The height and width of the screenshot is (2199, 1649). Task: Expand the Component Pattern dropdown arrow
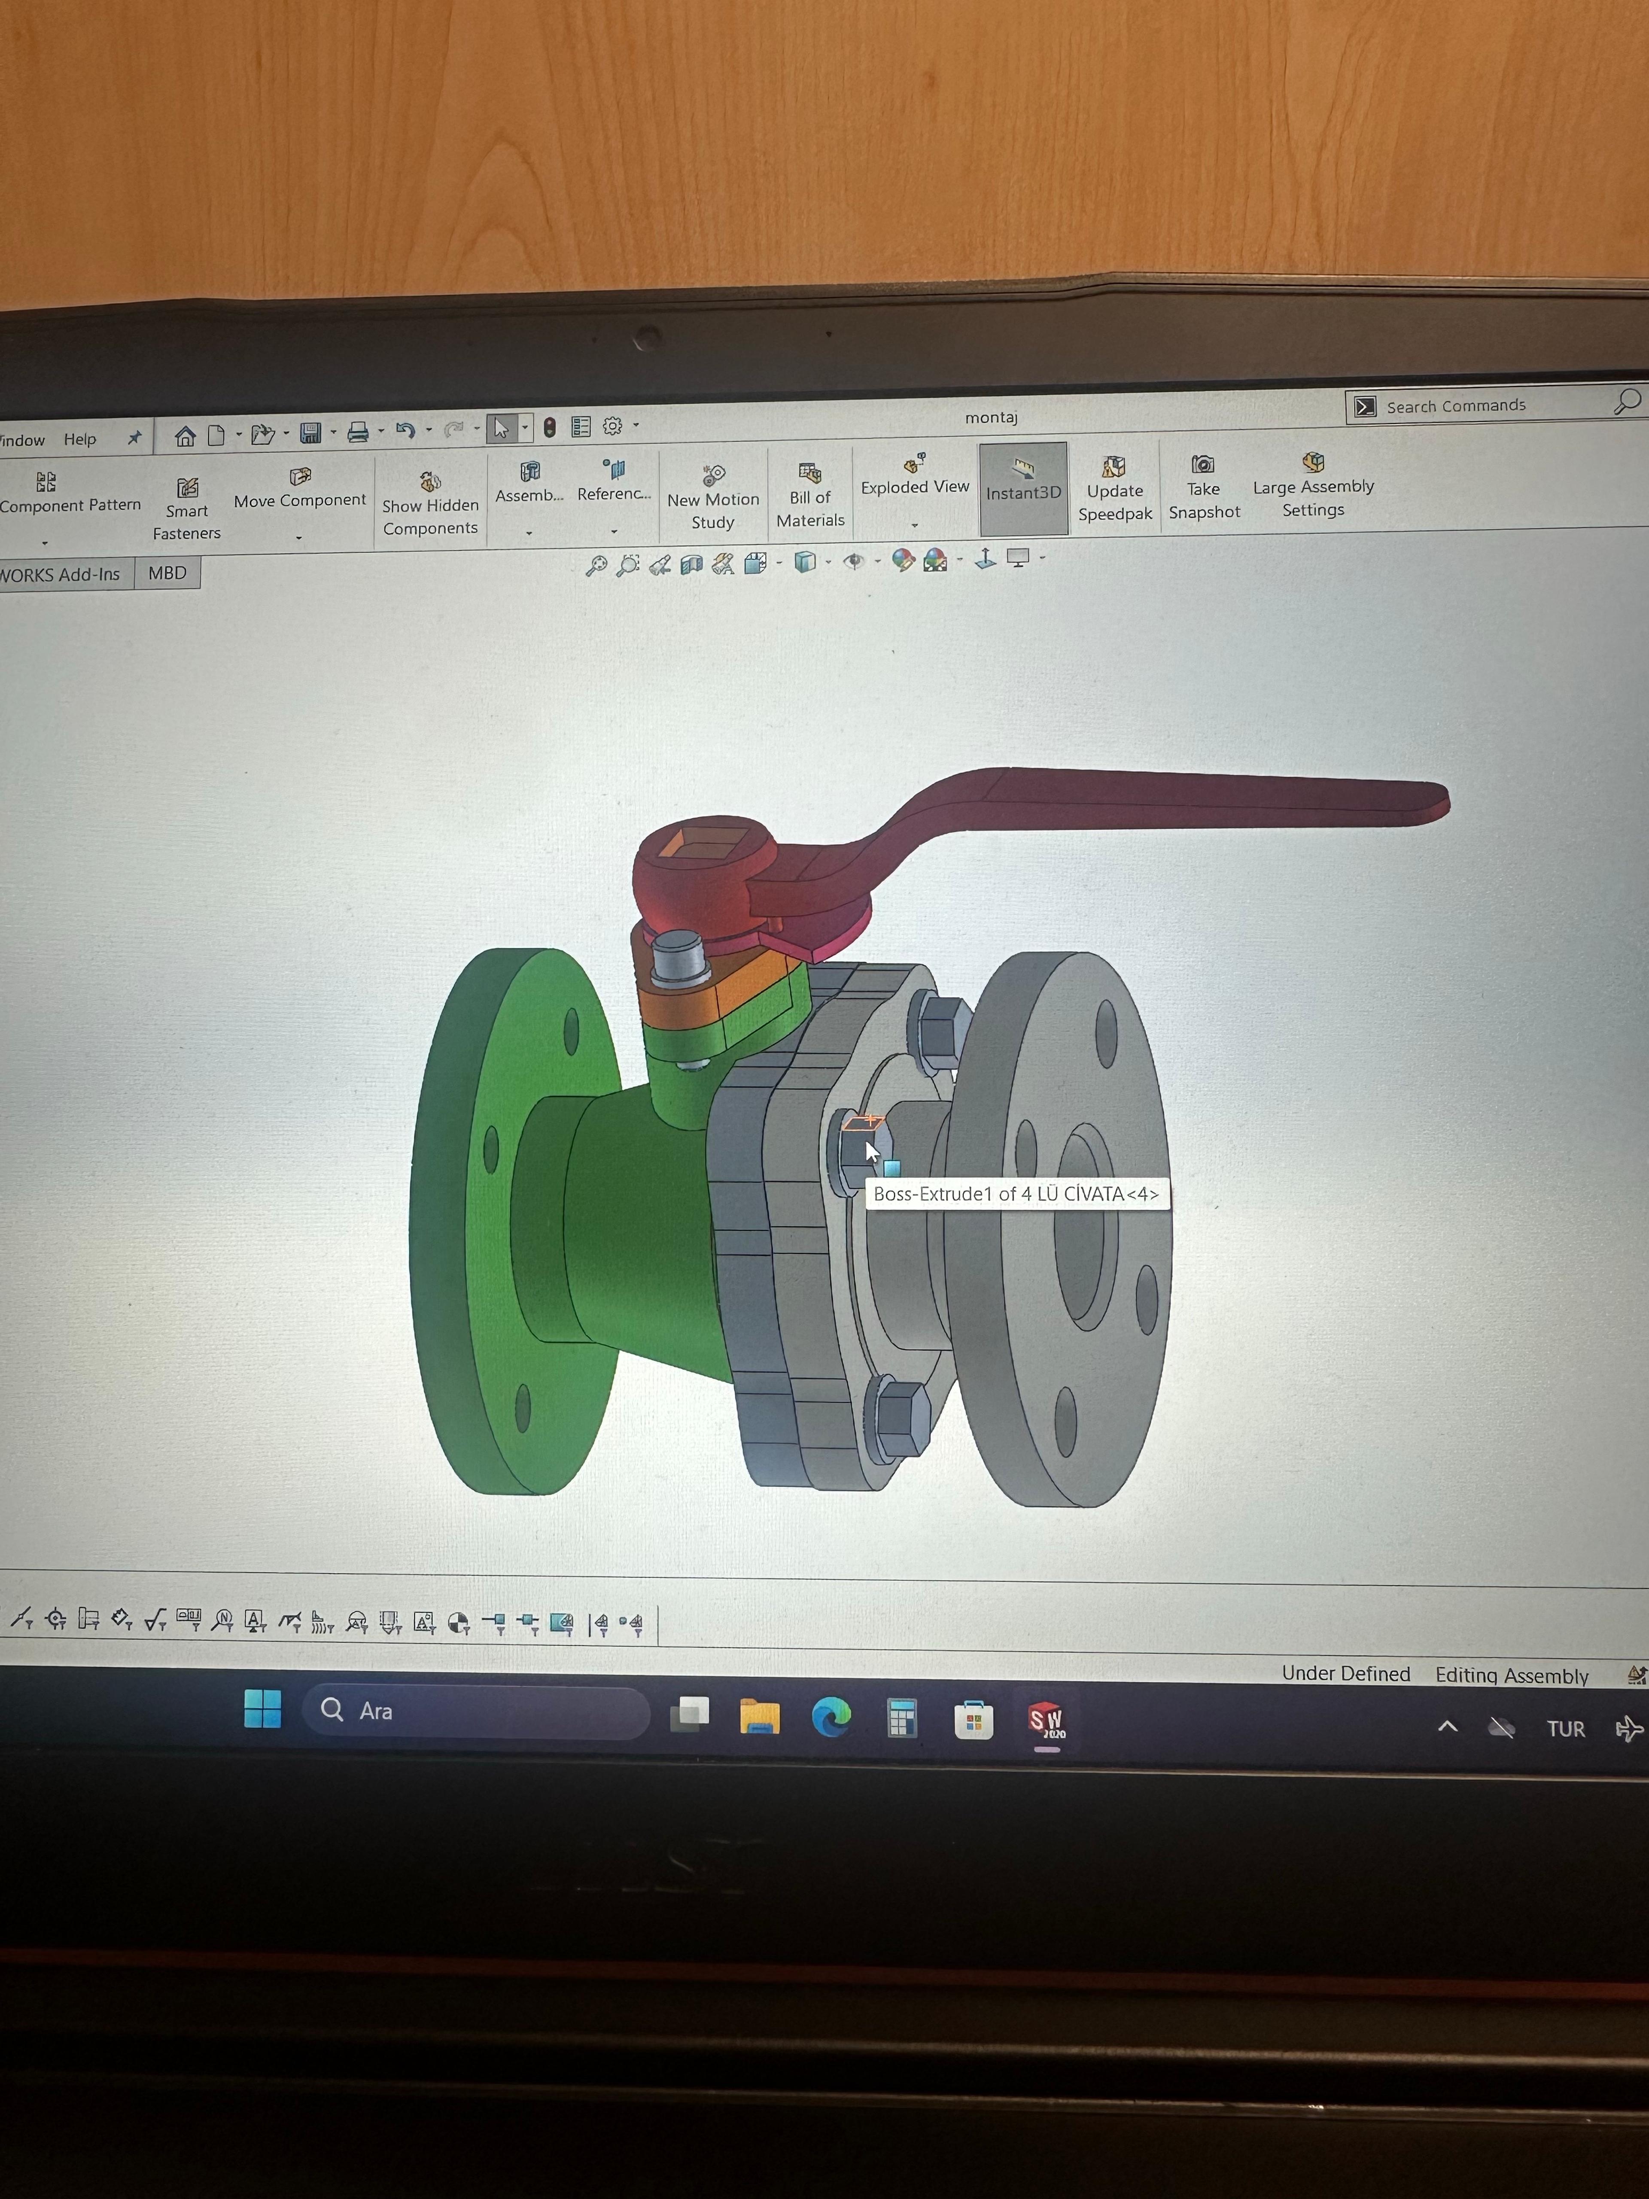[x=45, y=543]
